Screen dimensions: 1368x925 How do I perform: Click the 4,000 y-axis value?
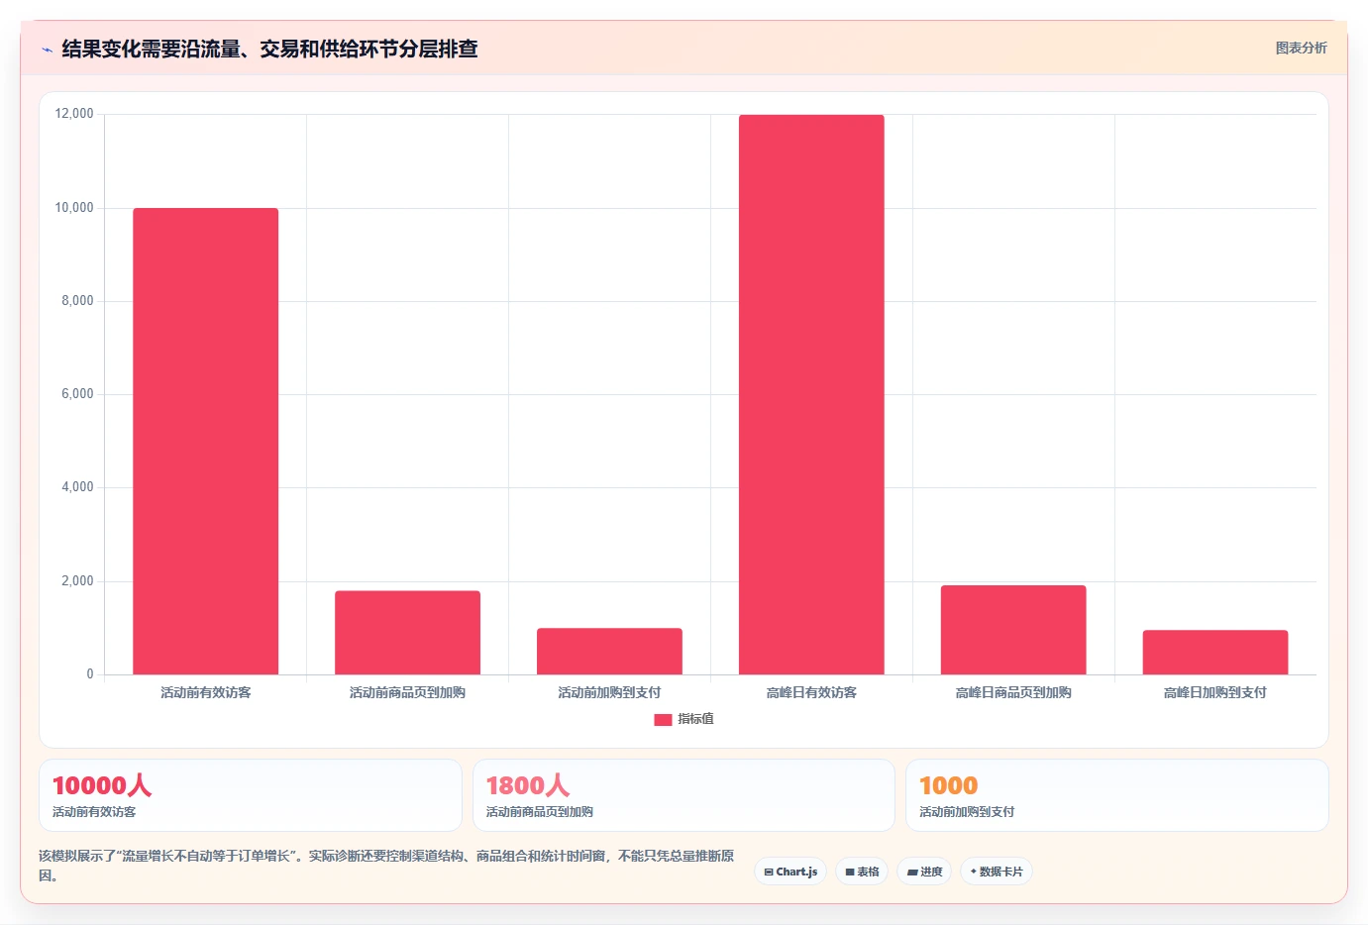[77, 487]
